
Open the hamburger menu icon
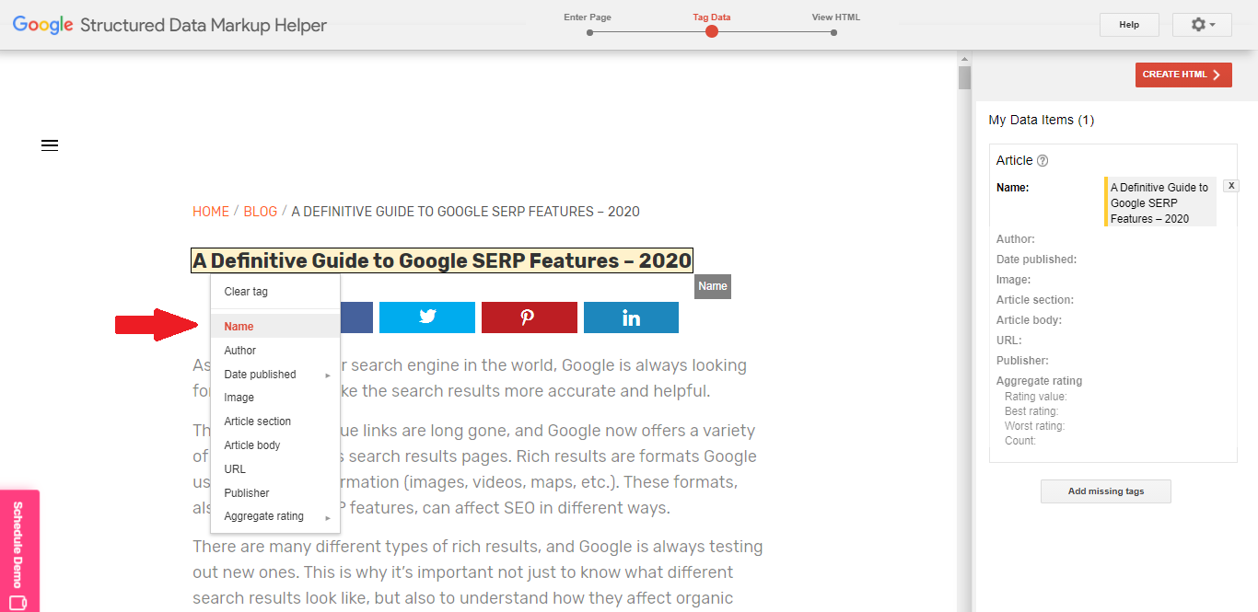point(50,145)
